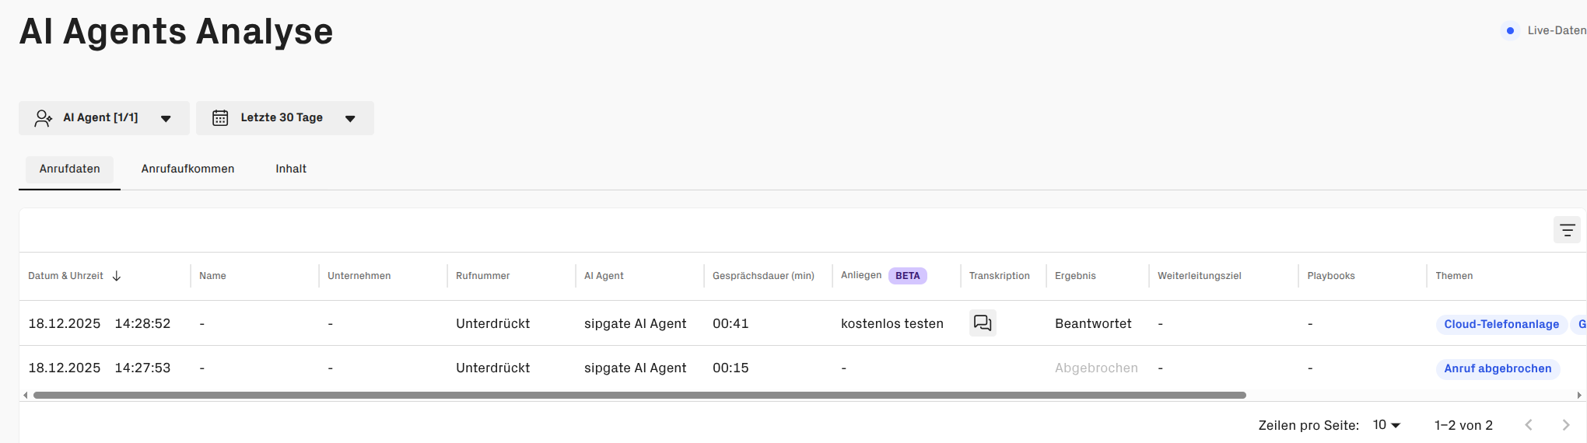Viewport: 1587px width, 443px height.
Task: Open the Letzte 30 Tage date dropdown
Action: tap(350, 118)
